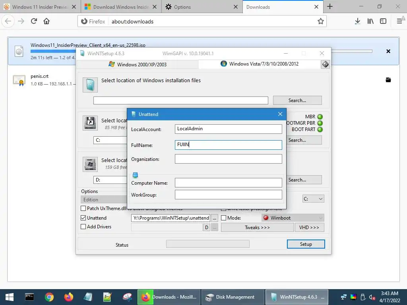Close the Unattend dialog

pyautogui.click(x=280, y=114)
